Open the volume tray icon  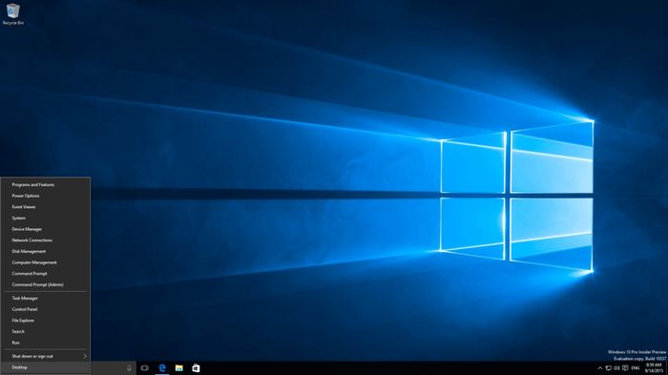point(616,368)
